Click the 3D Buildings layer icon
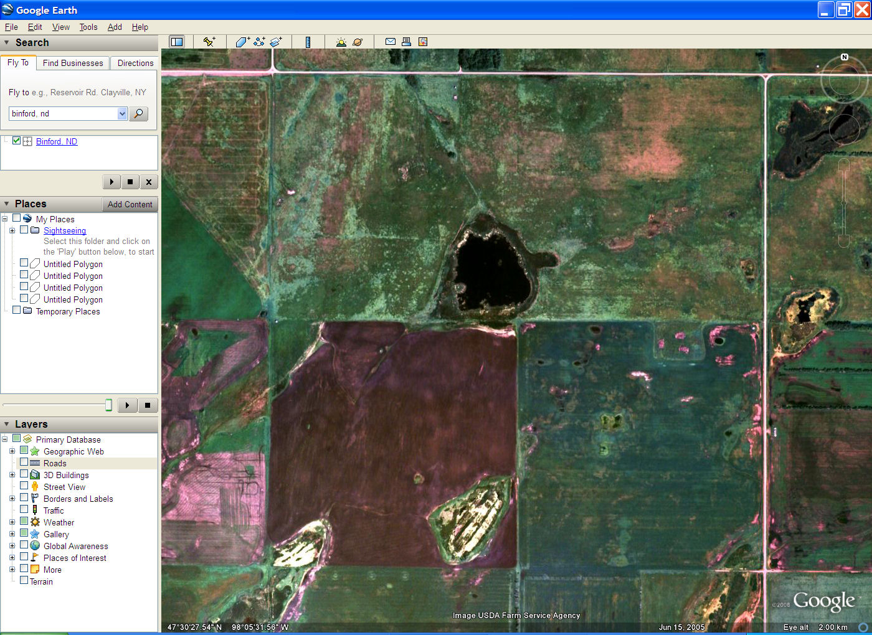The width and height of the screenshot is (872, 635). (35, 475)
